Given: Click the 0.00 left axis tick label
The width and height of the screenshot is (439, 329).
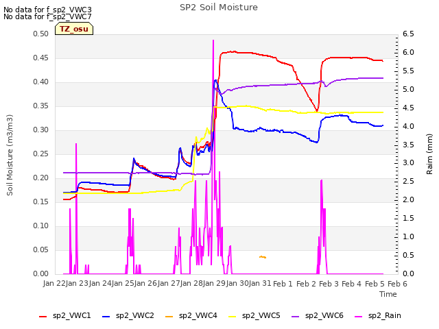Looking at the screenshot, I should tap(41, 274).
